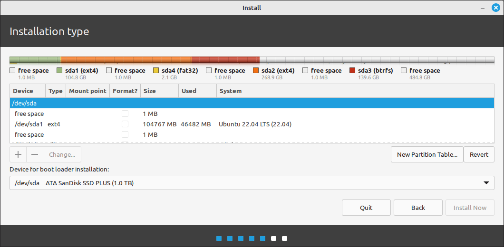Go Back to previous step
The height and width of the screenshot is (247, 504).
click(x=418, y=208)
